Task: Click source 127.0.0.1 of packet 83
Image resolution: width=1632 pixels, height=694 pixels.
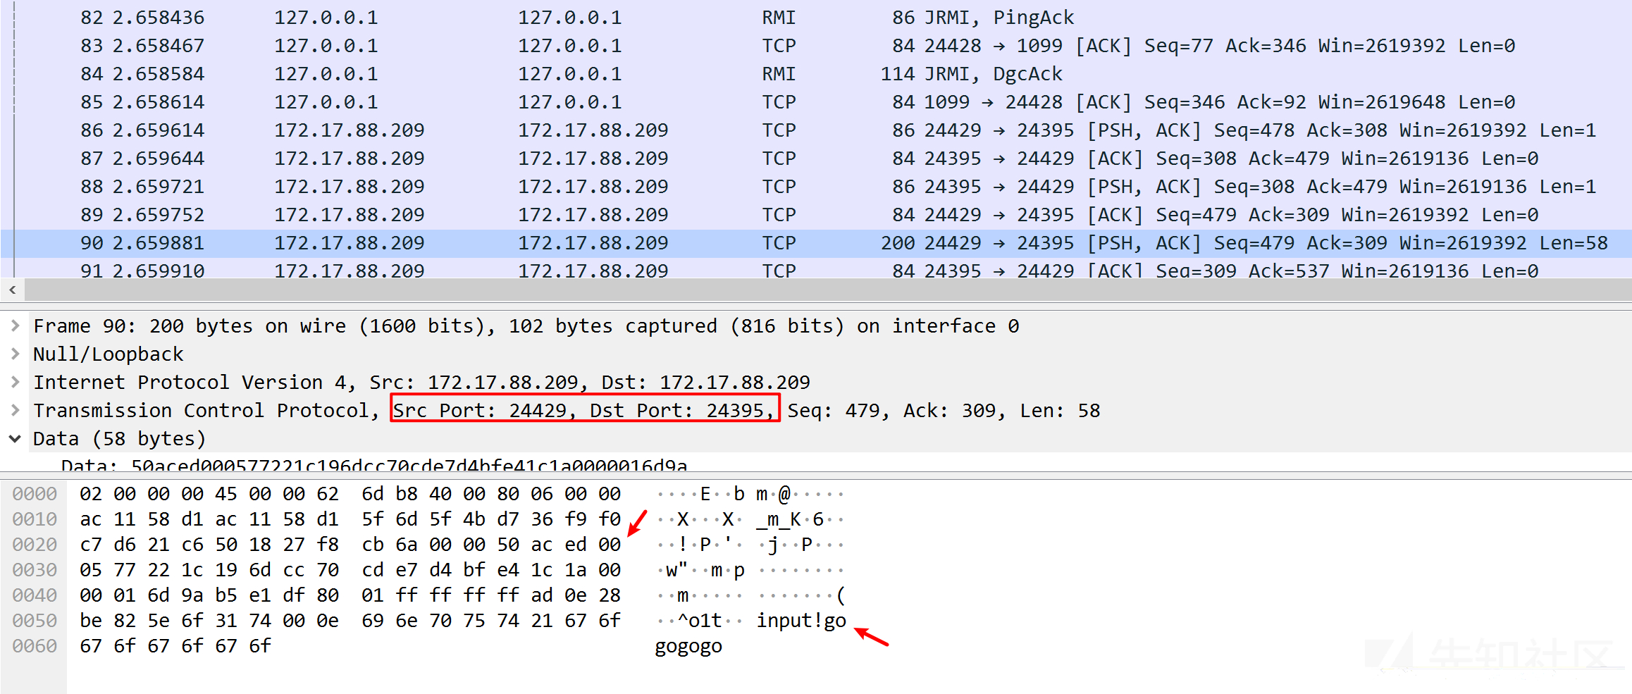Action: (x=326, y=45)
